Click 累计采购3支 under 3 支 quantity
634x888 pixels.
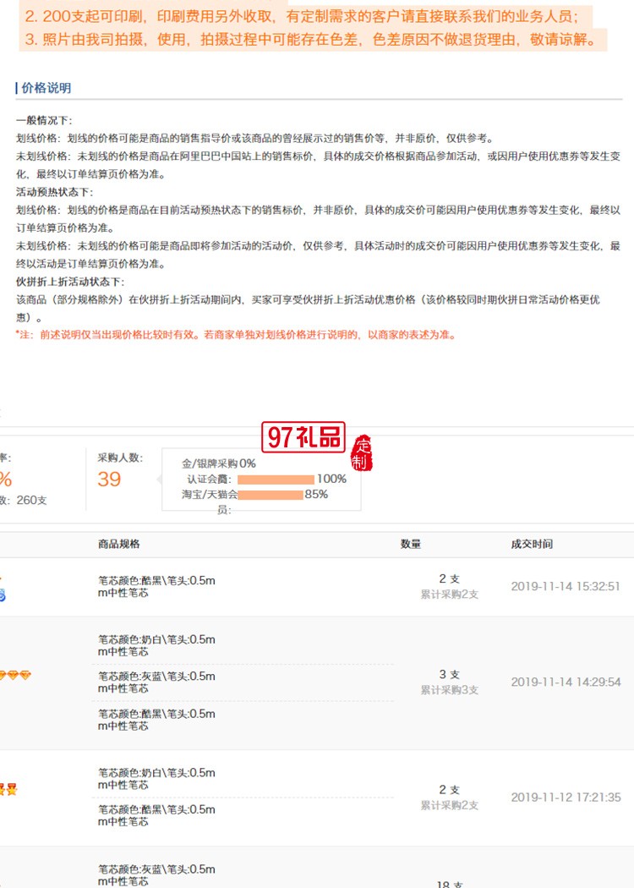(x=449, y=690)
